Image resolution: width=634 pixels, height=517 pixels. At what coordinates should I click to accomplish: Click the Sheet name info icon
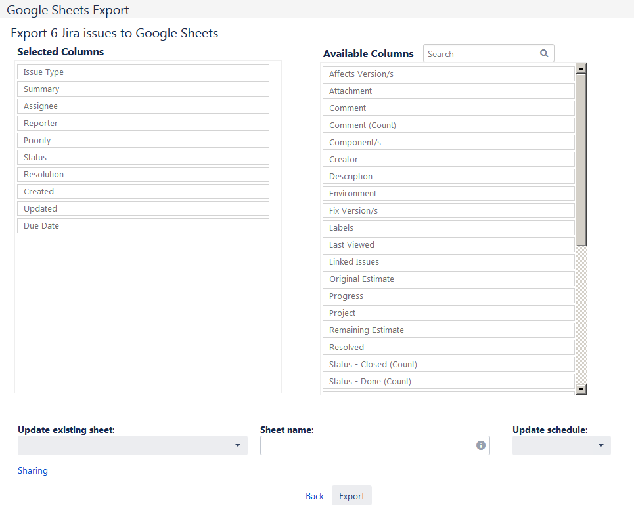[481, 445]
